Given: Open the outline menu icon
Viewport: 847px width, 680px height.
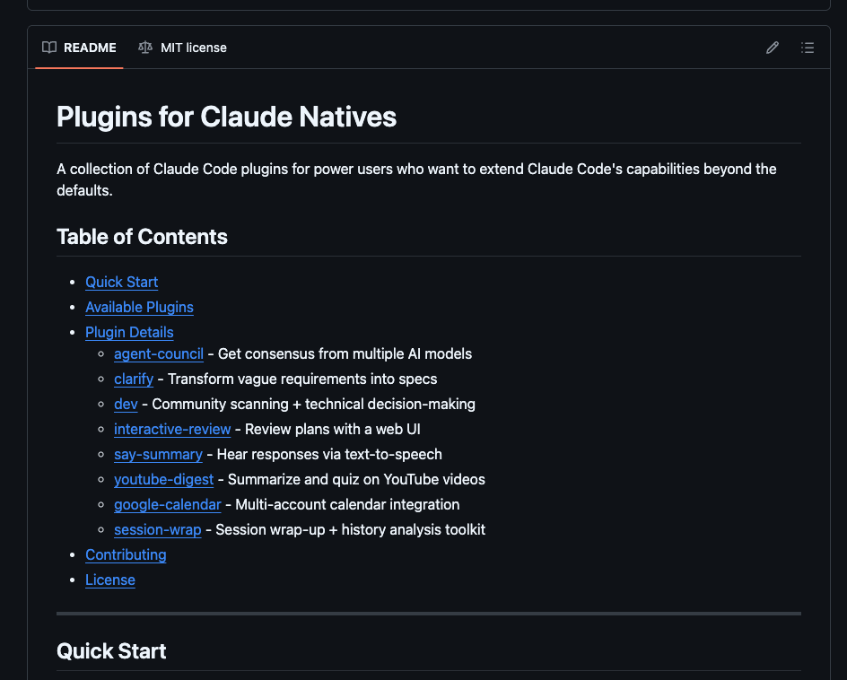Looking at the screenshot, I should pyautogui.click(x=807, y=48).
